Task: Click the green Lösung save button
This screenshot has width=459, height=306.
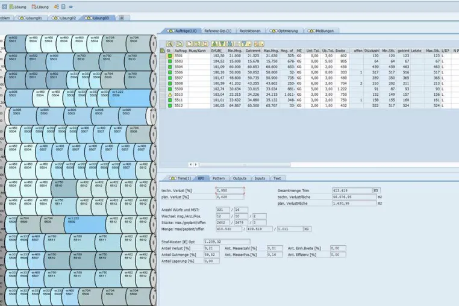Action: point(17,7)
